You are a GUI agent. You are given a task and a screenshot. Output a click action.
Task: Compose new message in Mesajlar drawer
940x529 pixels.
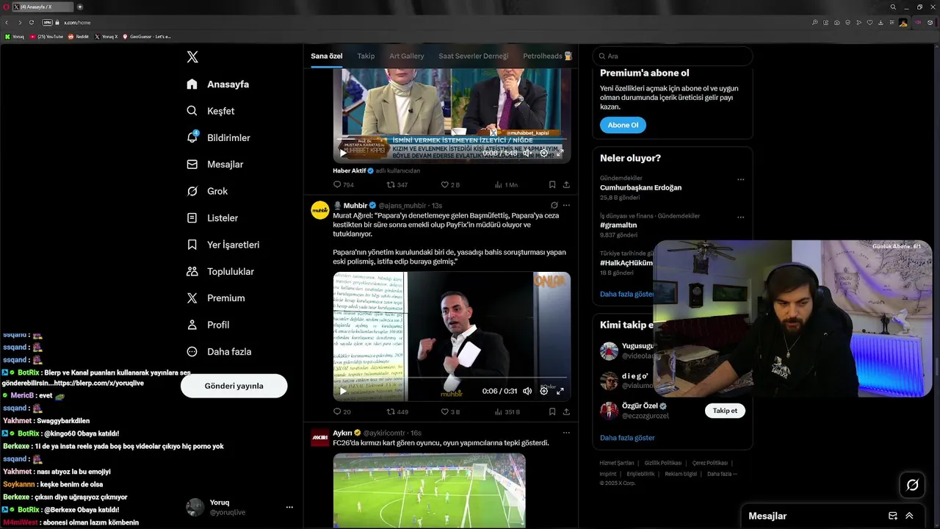tap(893, 516)
